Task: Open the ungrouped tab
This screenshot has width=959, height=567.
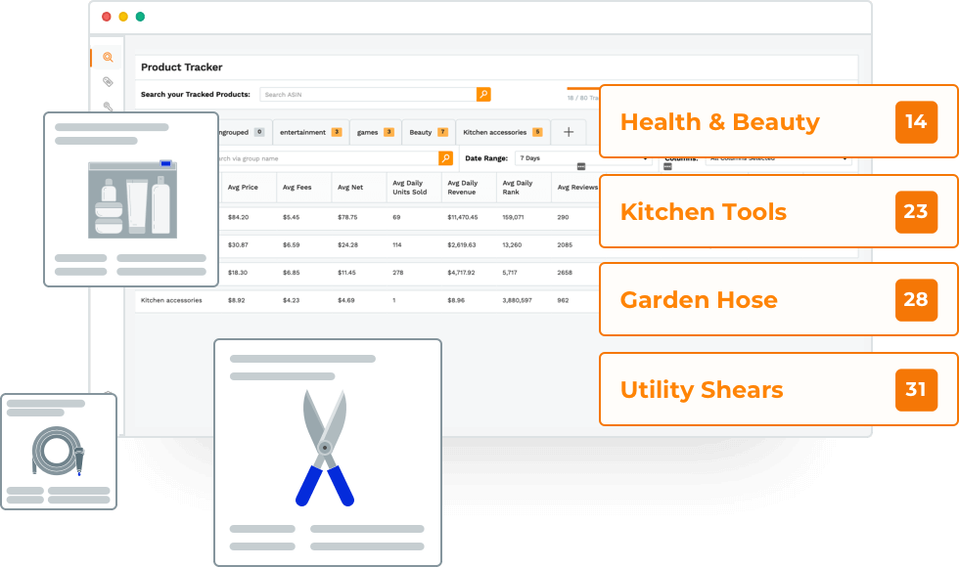Action: point(245,132)
